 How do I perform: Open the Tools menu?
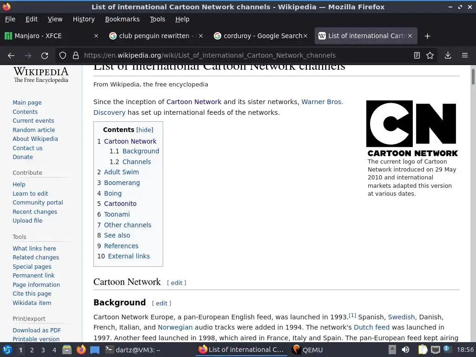tap(157, 19)
